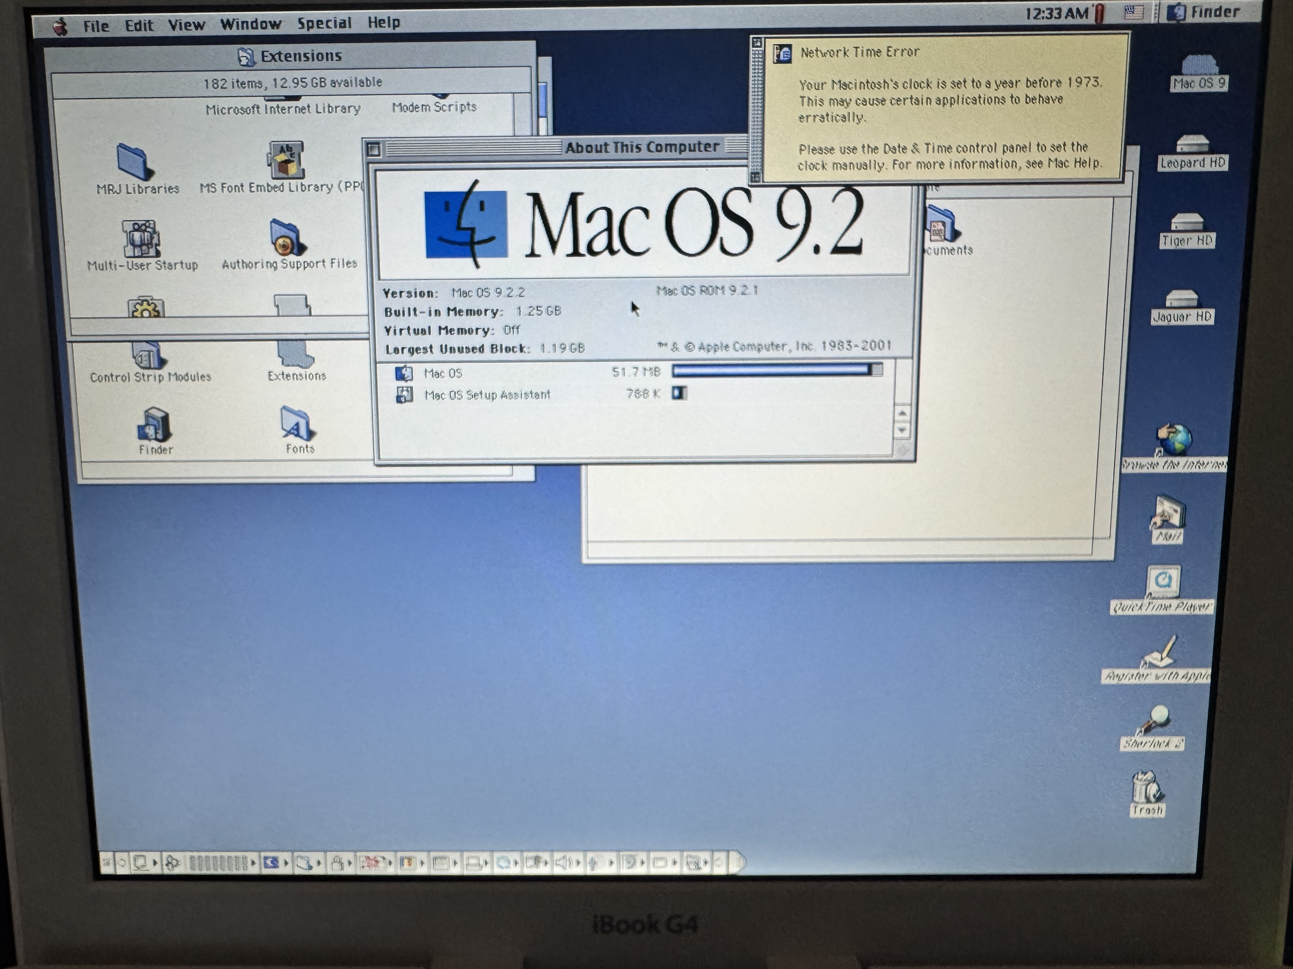Select the Trash icon

1147,794
